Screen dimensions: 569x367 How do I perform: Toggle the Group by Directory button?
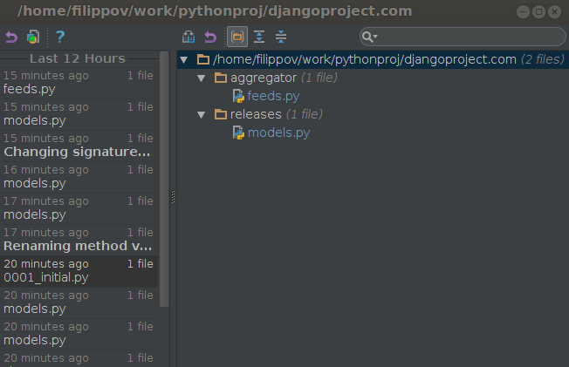click(x=237, y=37)
